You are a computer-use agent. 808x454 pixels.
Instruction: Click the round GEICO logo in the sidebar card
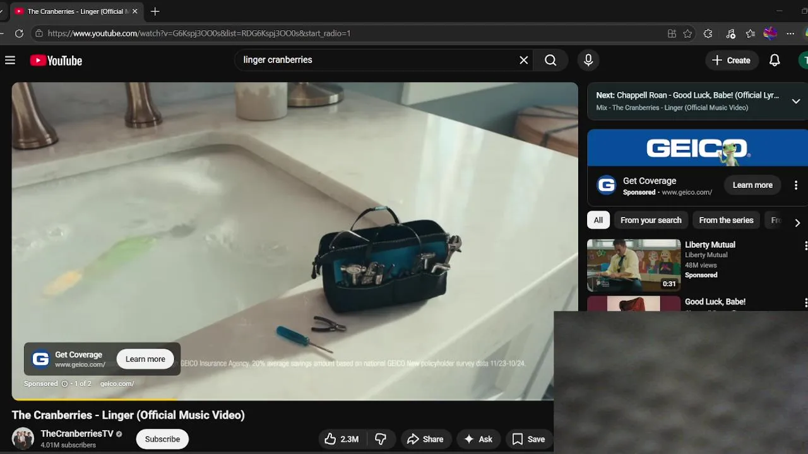(x=607, y=185)
